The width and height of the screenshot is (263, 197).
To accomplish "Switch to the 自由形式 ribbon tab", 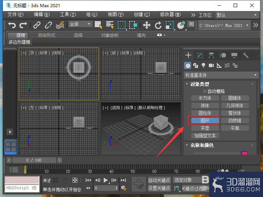I will (47, 35).
